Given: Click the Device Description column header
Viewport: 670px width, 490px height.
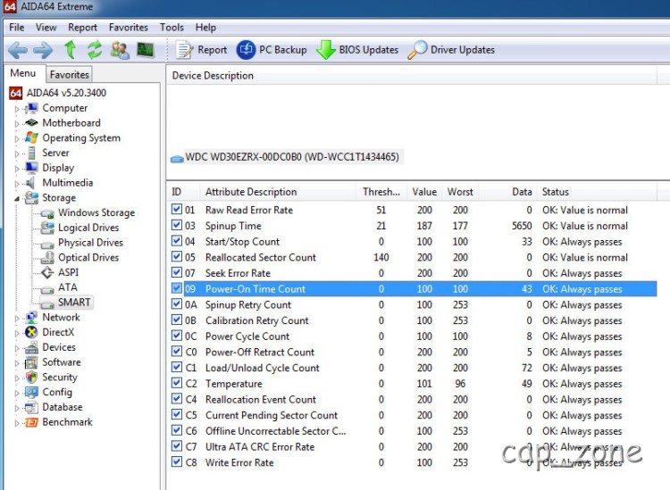Looking at the screenshot, I should point(412,76).
